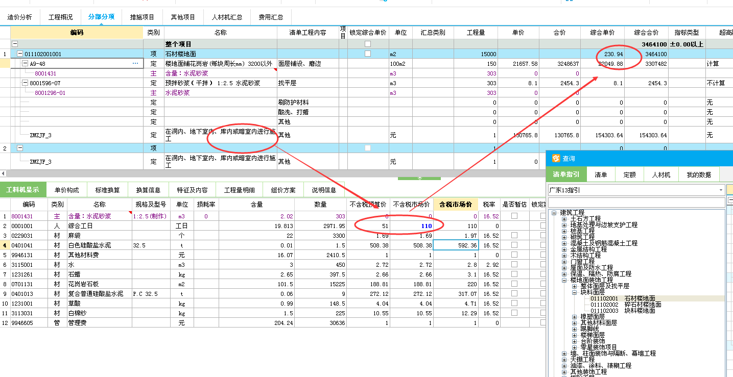The image size is (733, 377).
Task: Switch to 工程概况 tab
Action: pos(61,17)
